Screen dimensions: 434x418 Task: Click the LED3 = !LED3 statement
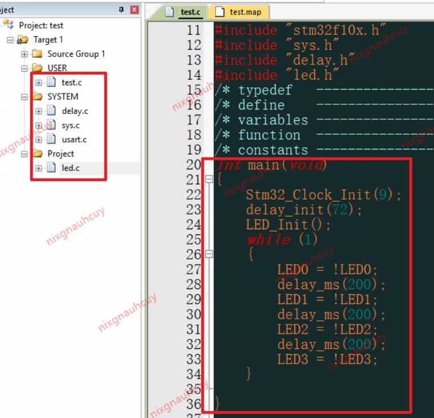click(x=327, y=359)
